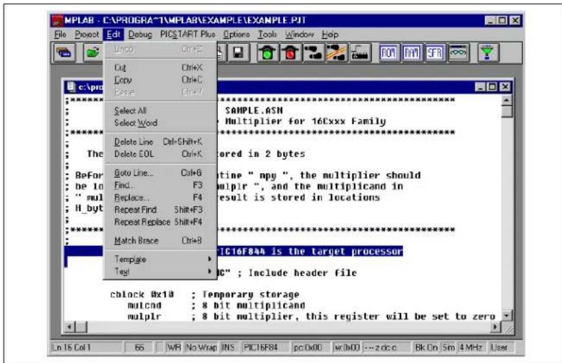Choose Repeat Find in Edit menu
Viewport: 562px width, 363px height.
click(x=160, y=210)
